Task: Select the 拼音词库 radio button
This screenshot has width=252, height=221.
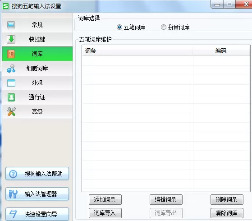Action: (x=164, y=27)
